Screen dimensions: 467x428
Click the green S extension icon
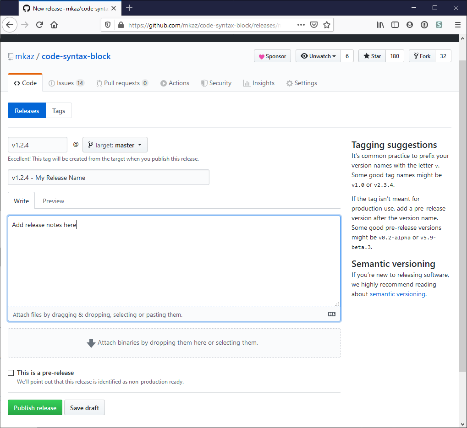pos(439,25)
